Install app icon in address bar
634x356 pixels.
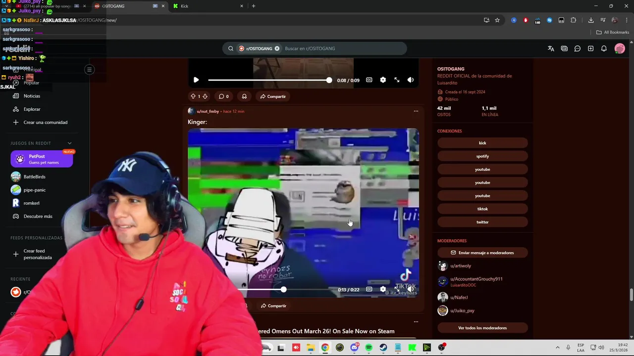coord(486,20)
